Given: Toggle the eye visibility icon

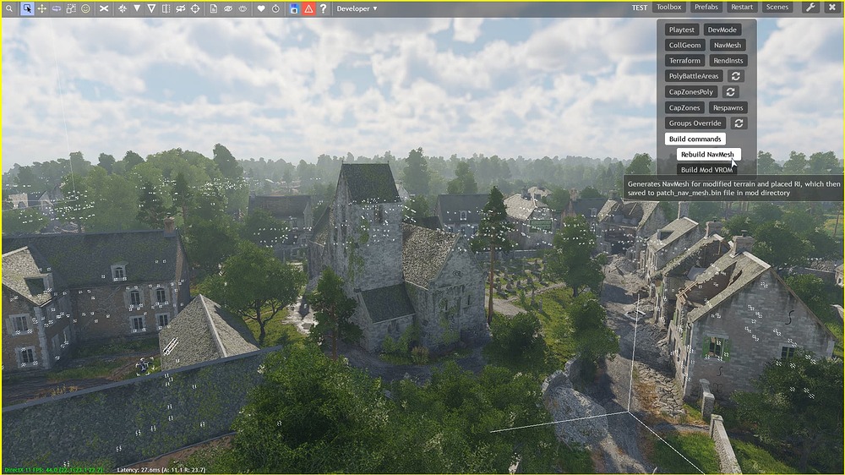Looking at the screenshot, I should tap(228, 8).
